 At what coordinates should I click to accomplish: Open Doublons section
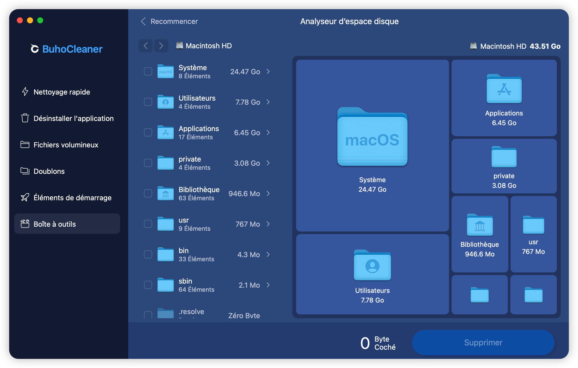click(67, 171)
